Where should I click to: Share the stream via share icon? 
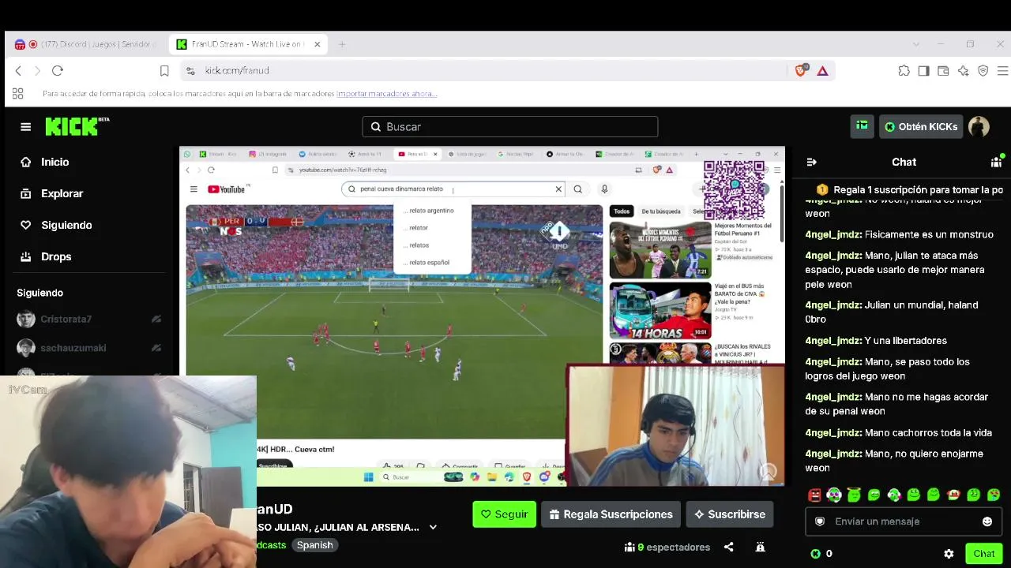point(729,547)
